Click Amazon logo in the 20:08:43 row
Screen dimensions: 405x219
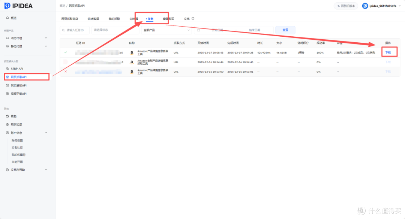coord(132,53)
